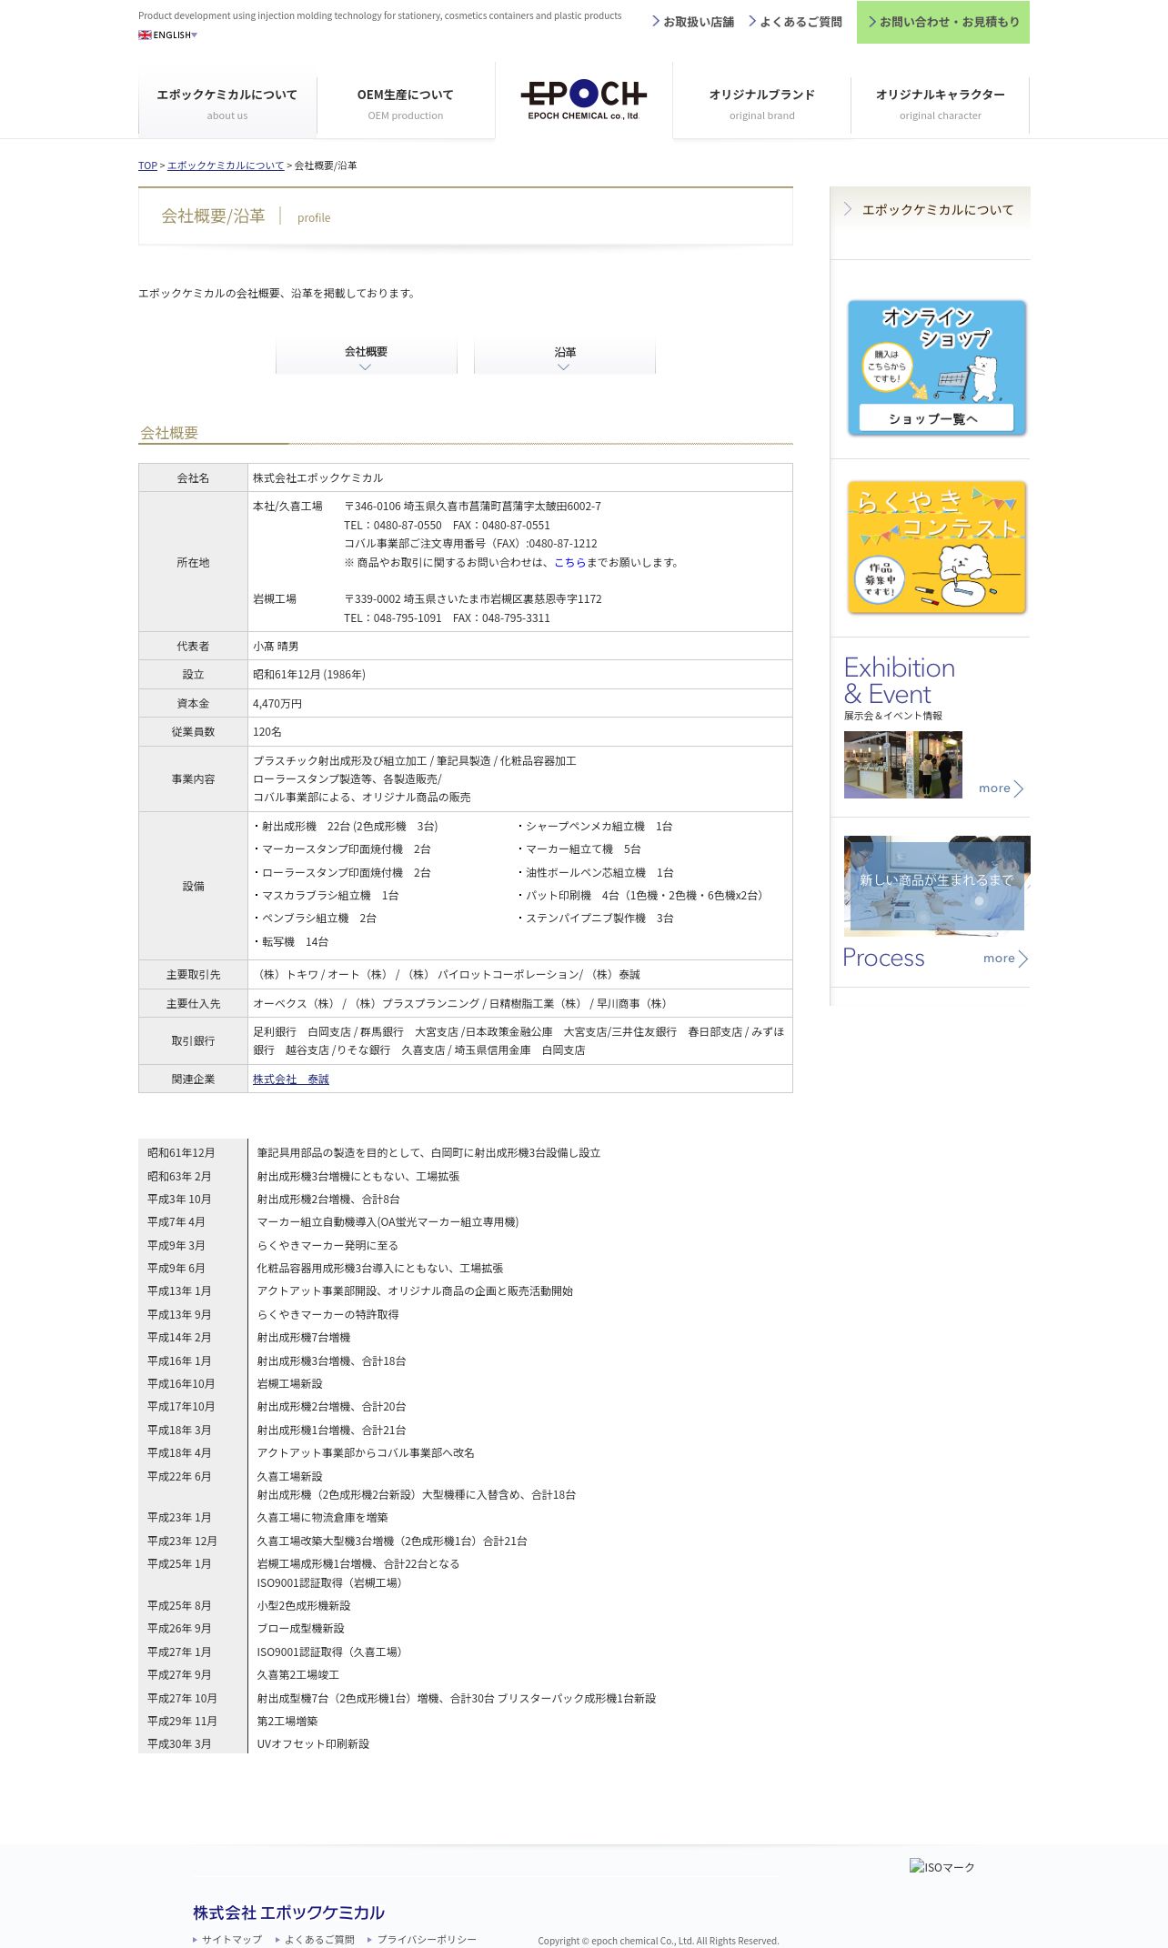Click the Process heading text

click(883, 958)
